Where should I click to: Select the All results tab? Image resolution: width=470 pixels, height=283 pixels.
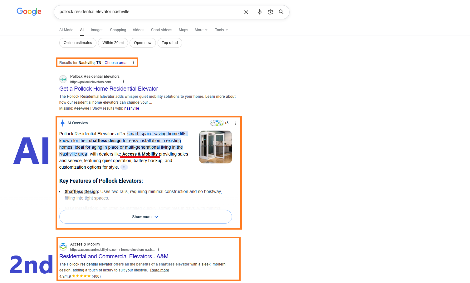[82, 30]
